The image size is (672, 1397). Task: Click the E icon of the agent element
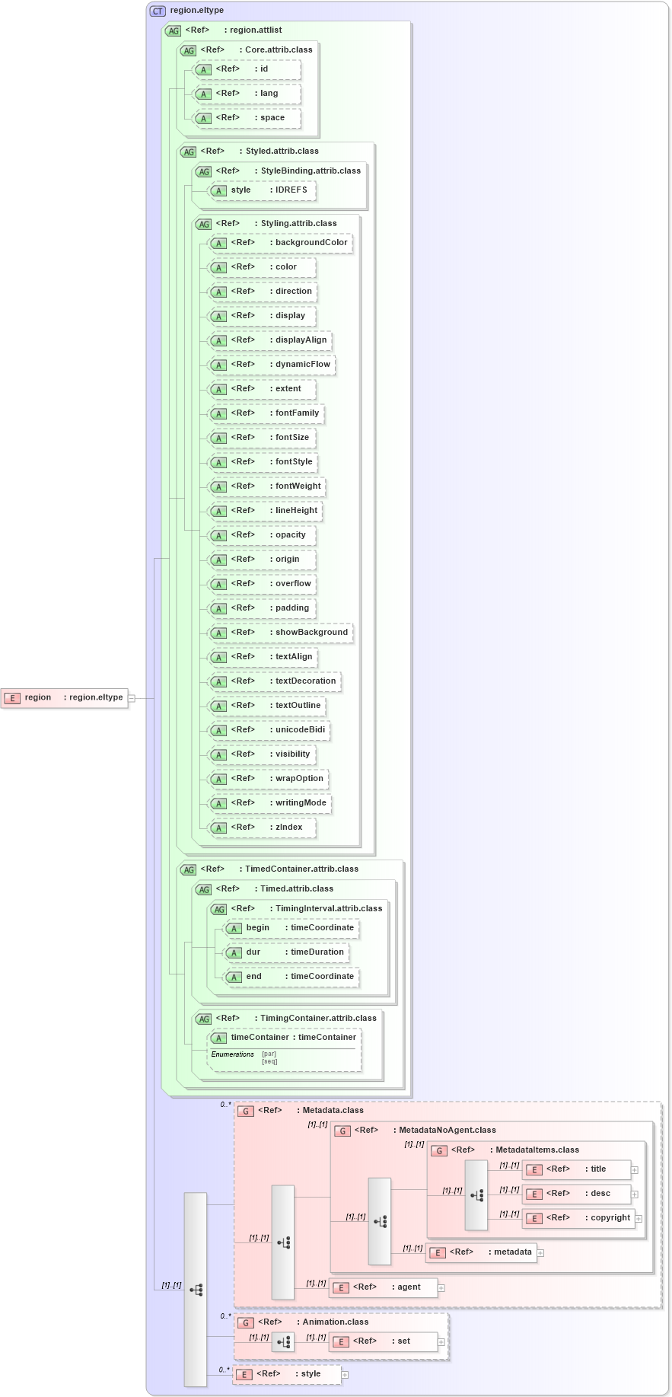click(x=341, y=1288)
